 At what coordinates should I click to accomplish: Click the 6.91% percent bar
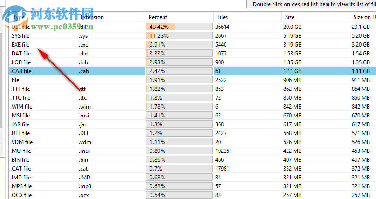click(x=179, y=45)
